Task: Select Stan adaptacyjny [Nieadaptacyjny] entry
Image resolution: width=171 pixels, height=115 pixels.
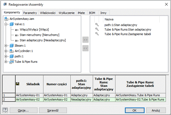Action: (x=43, y=40)
